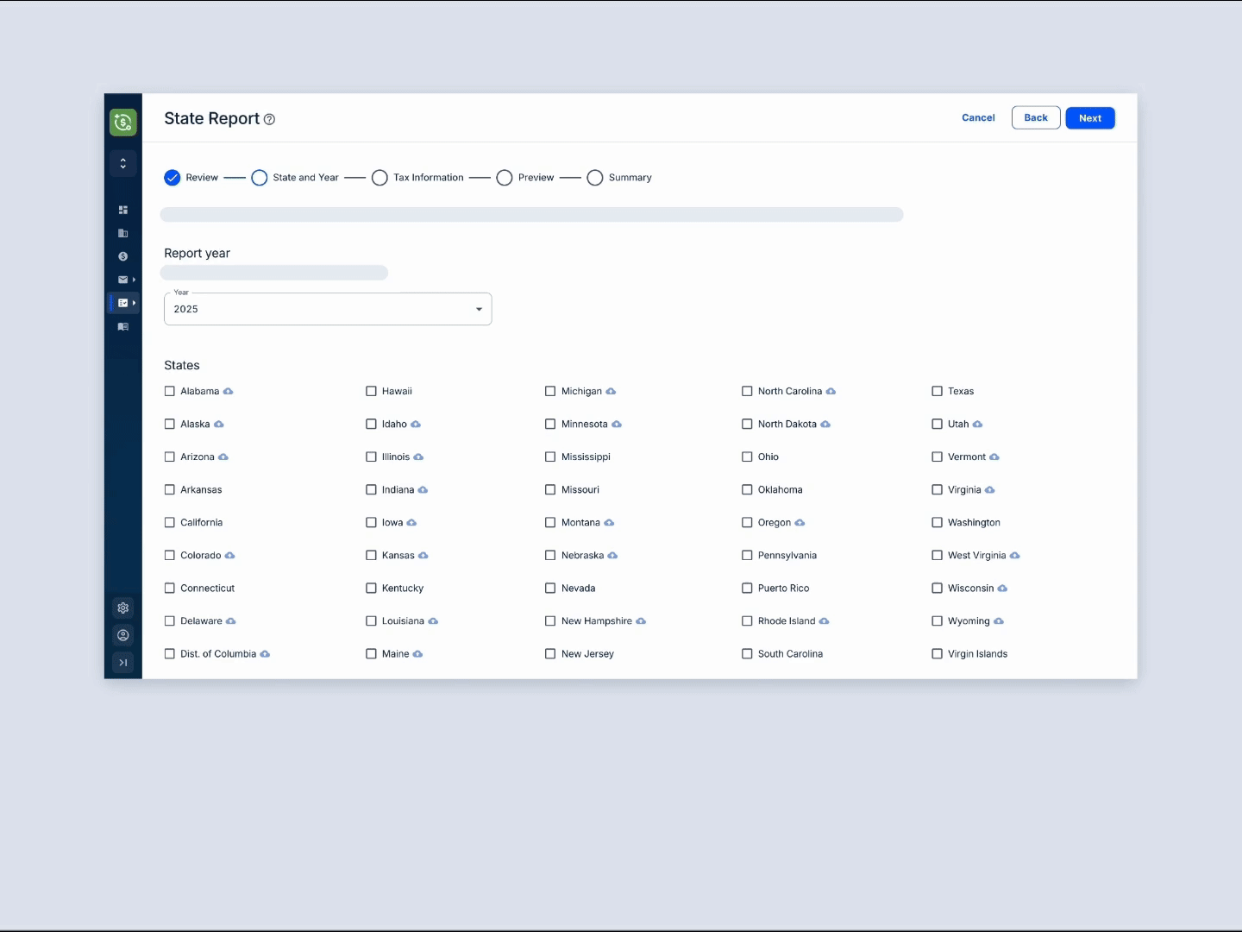
Task: Check the California checkbox
Action: [170, 523]
